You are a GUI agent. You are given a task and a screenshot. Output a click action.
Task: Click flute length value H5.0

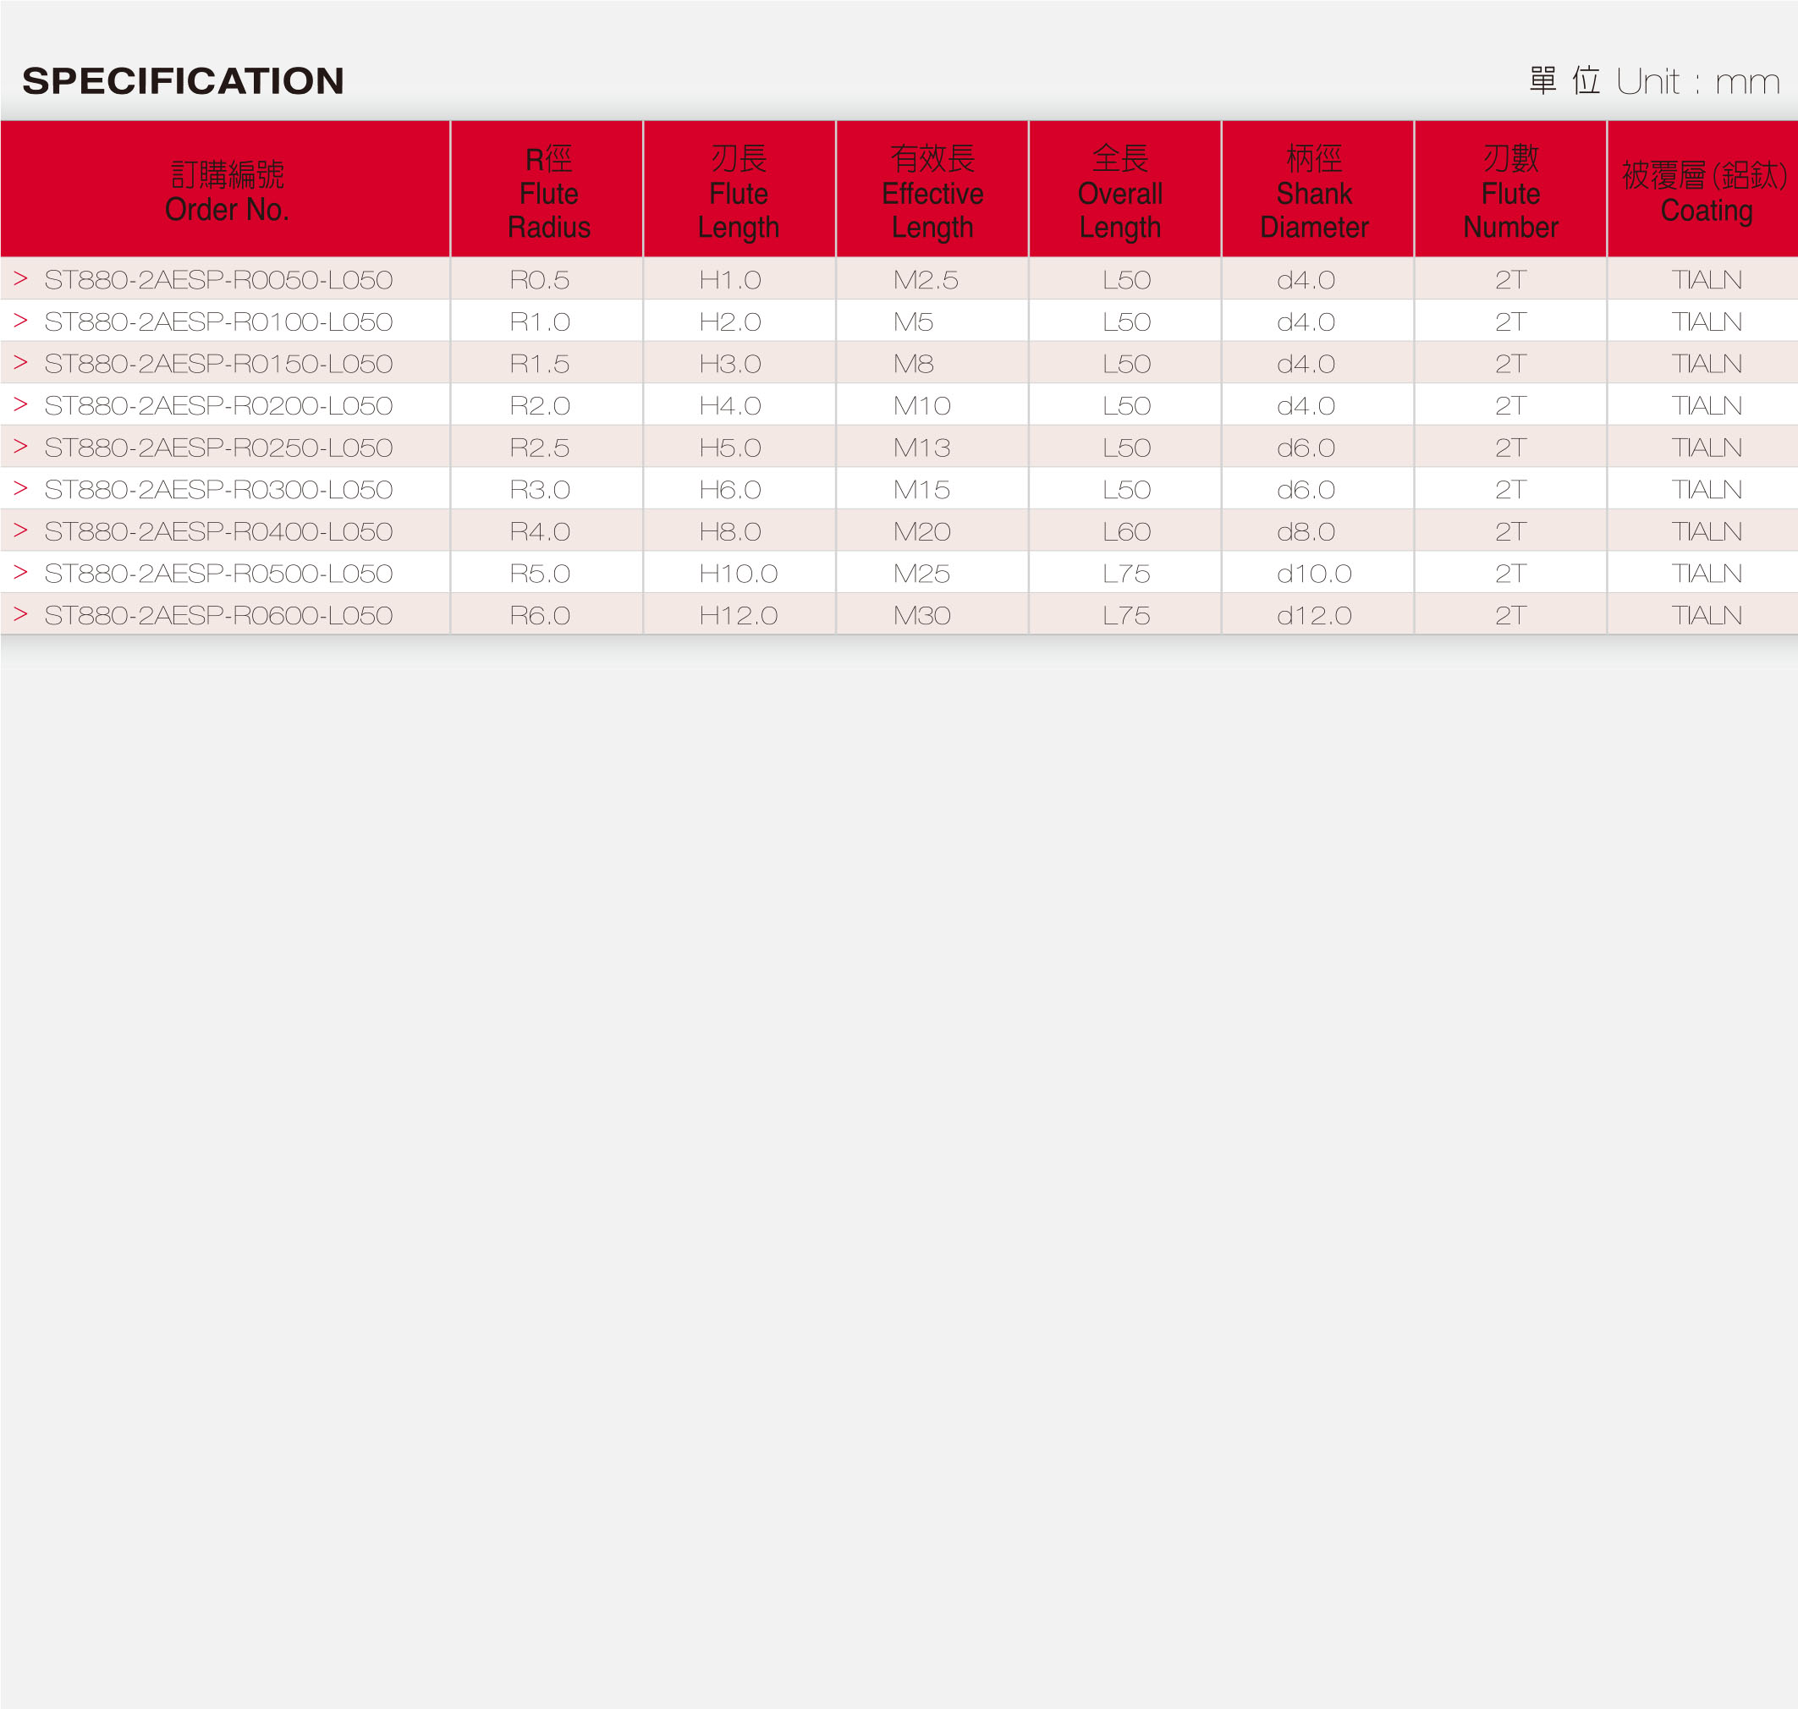(730, 448)
